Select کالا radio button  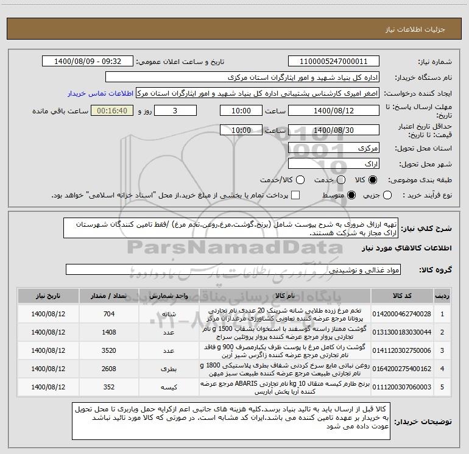pos(373,180)
